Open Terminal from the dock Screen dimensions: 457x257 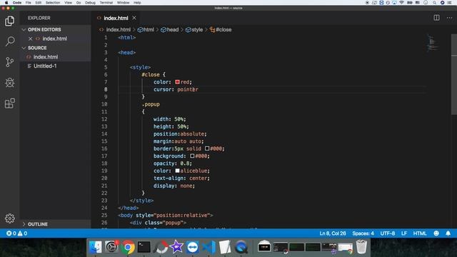pos(144,247)
